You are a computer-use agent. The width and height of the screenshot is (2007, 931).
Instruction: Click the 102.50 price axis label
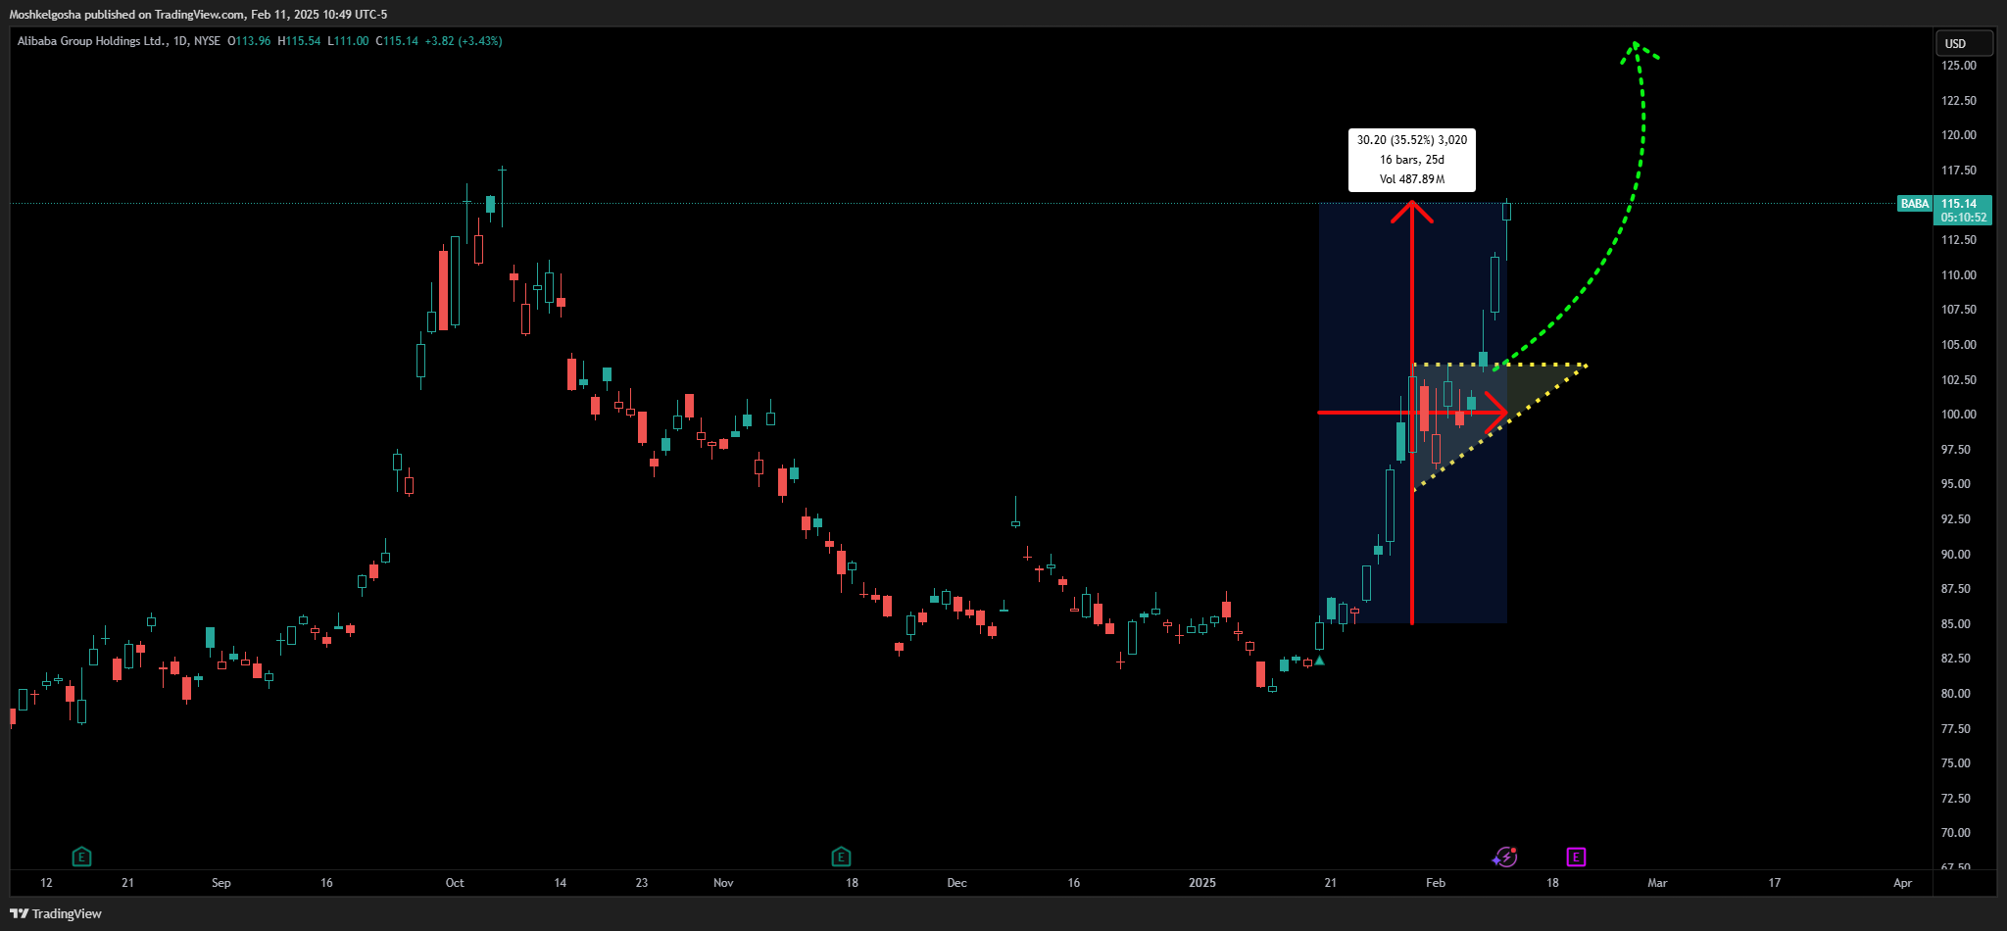tap(1959, 380)
